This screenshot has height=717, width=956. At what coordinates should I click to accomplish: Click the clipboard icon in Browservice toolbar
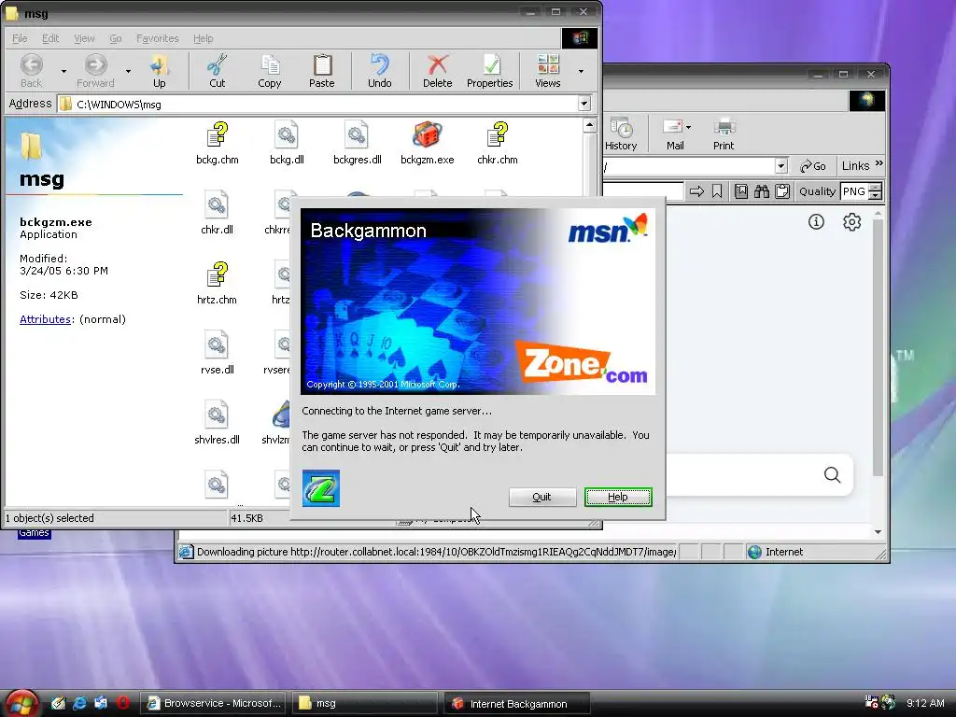(x=782, y=191)
